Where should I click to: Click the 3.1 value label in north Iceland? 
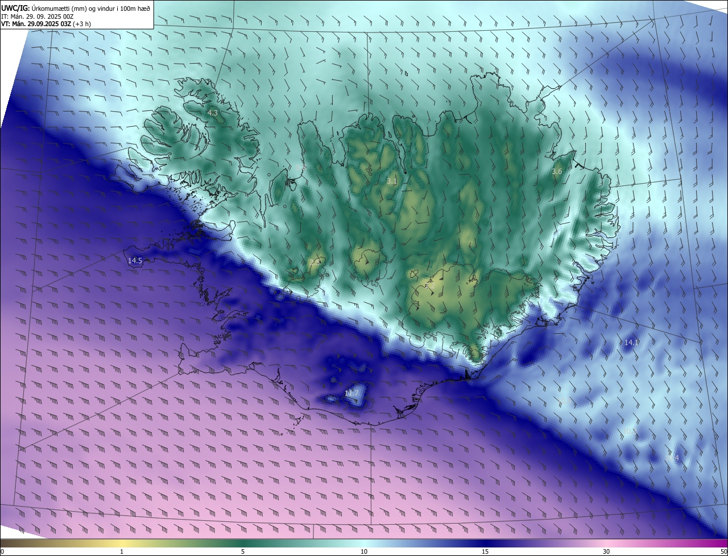(x=391, y=181)
